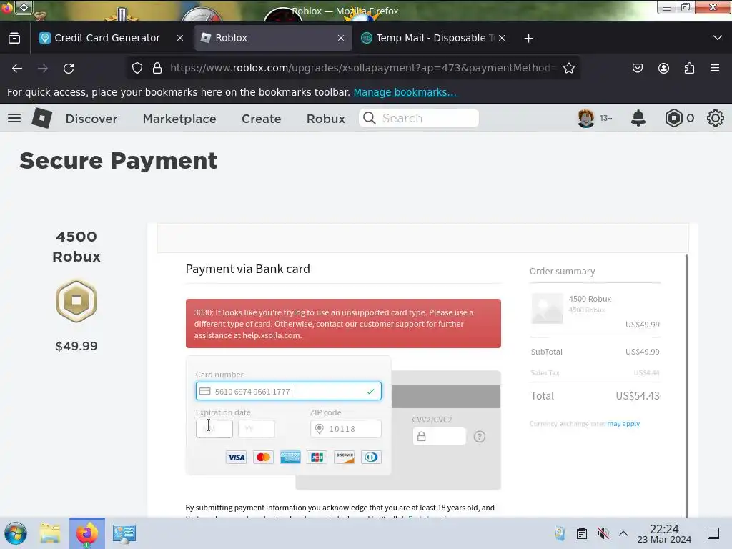Click the may apply link
732x549 pixels.
(623, 424)
